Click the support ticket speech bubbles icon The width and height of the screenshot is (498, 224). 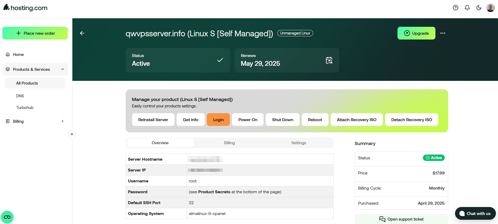click(382, 219)
